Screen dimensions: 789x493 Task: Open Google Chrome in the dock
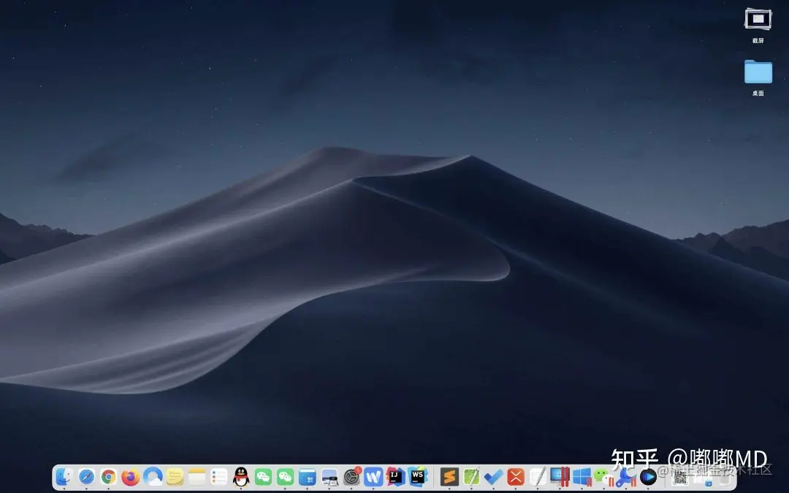coord(108,476)
